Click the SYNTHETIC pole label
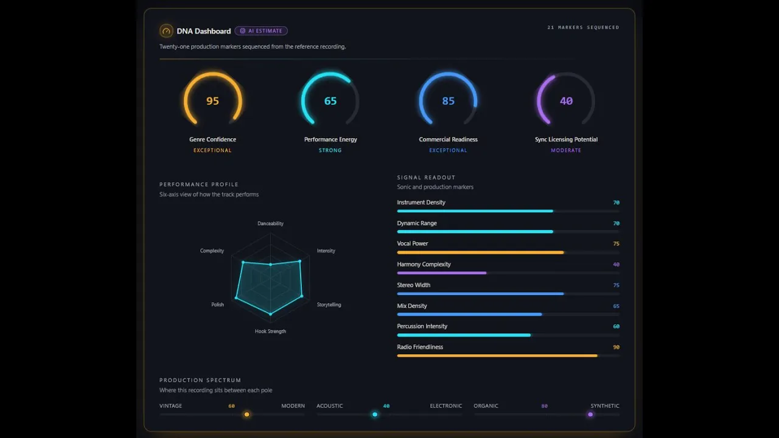The image size is (779, 438). tap(605, 406)
